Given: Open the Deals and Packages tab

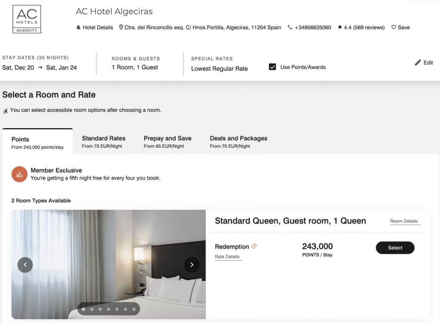Looking at the screenshot, I should pyautogui.click(x=238, y=138).
